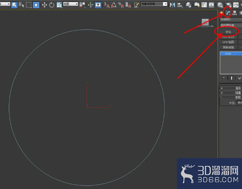
Task: Choose the Rectangular Selection Region tool
Action: (x=29, y=5)
